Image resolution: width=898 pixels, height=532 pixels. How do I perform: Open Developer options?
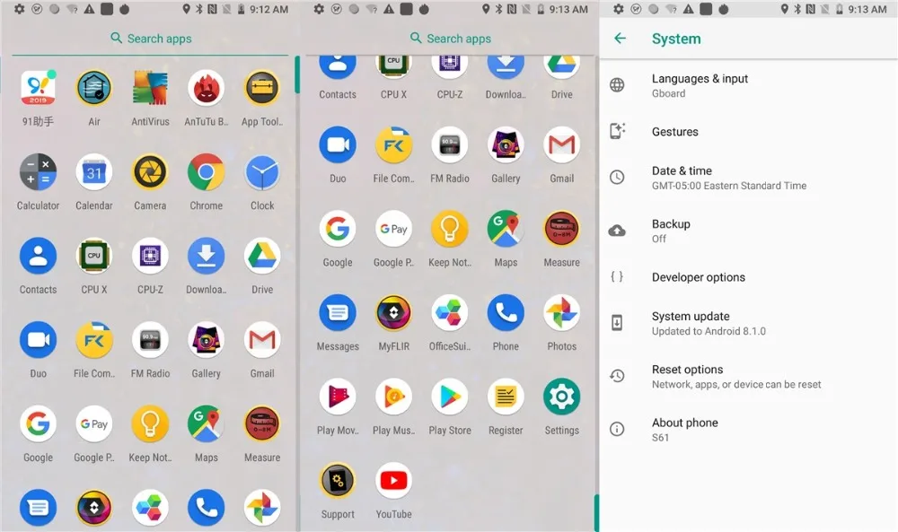pyautogui.click(x=749, y=277)
